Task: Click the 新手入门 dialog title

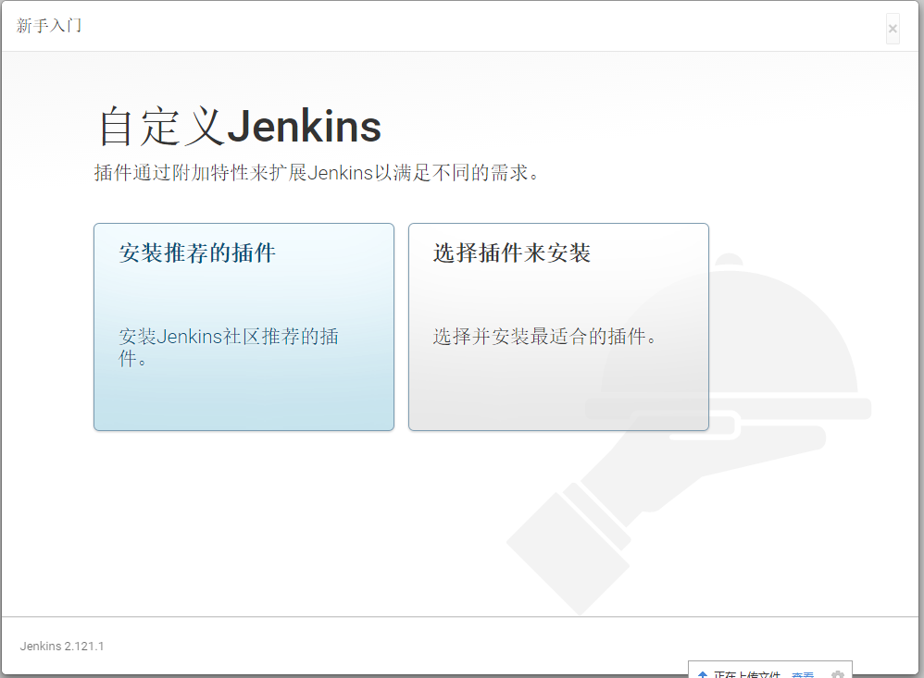Action: 49,26
